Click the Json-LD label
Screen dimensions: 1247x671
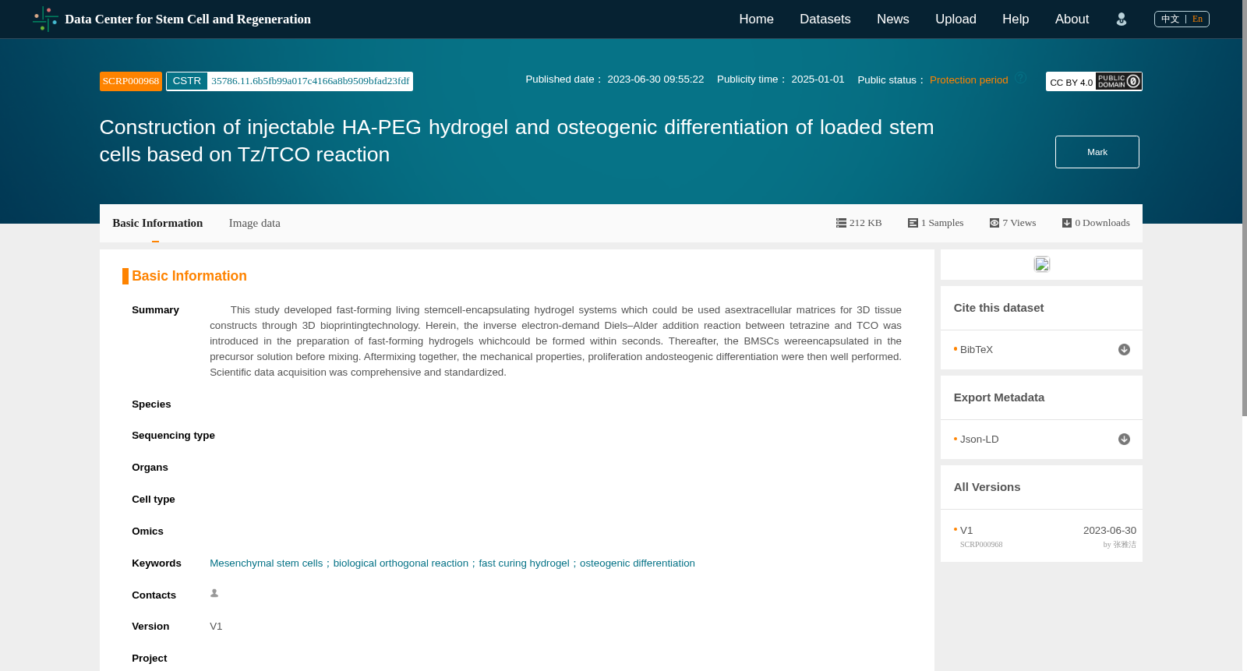[x=980, y=440]
